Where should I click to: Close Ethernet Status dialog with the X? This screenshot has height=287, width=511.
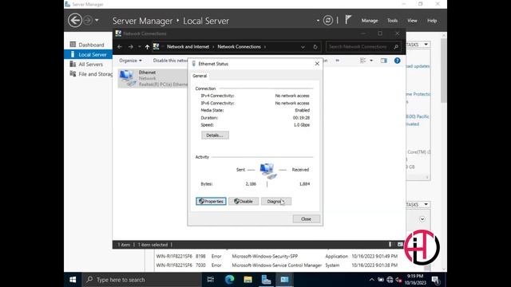pyautogui.click(x=317, y=64)
